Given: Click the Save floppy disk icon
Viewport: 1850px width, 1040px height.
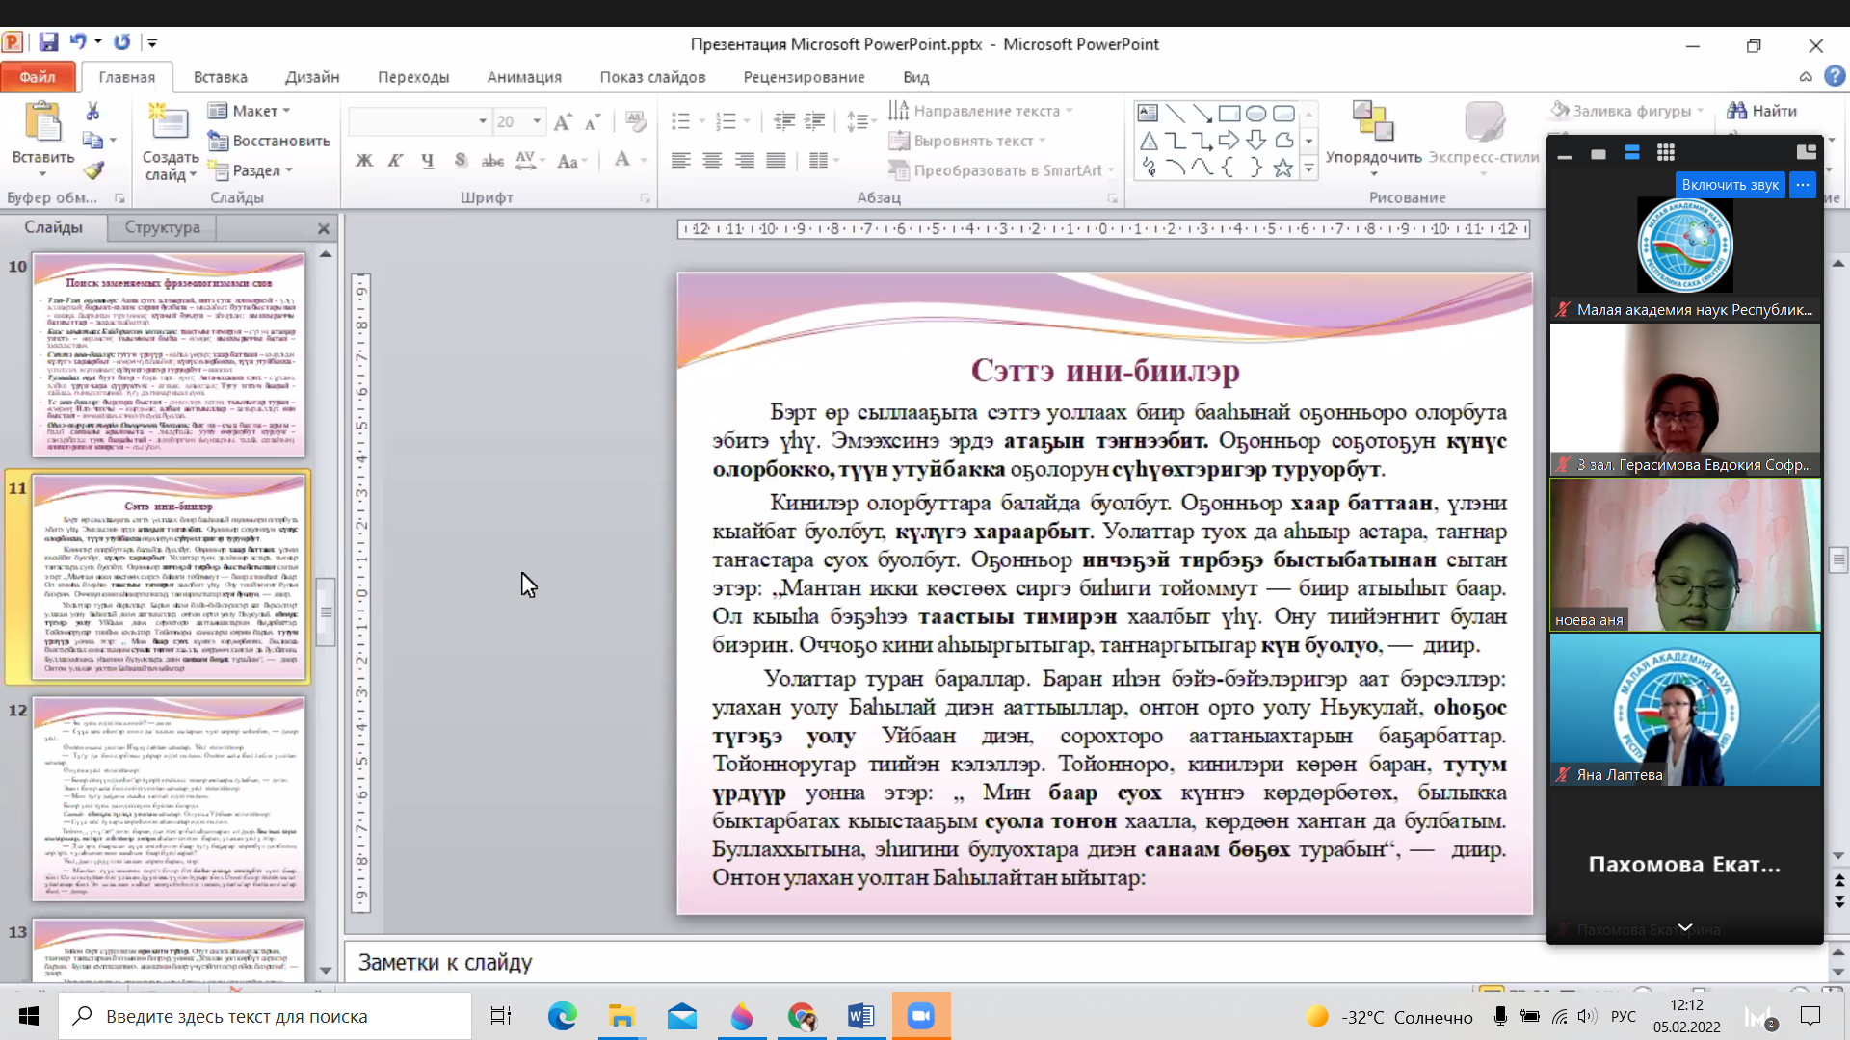Looking at the screenshot, I should click(48, 42).
